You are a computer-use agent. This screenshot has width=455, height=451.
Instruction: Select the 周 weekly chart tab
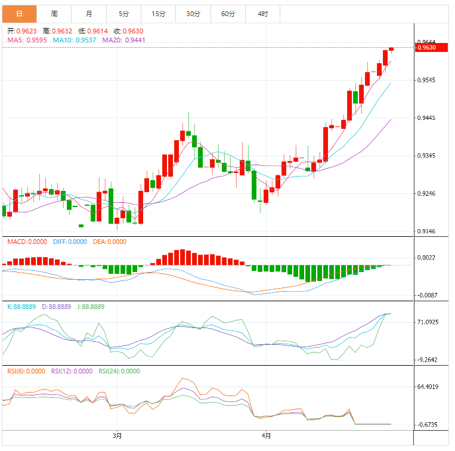[x=54, y=13]
